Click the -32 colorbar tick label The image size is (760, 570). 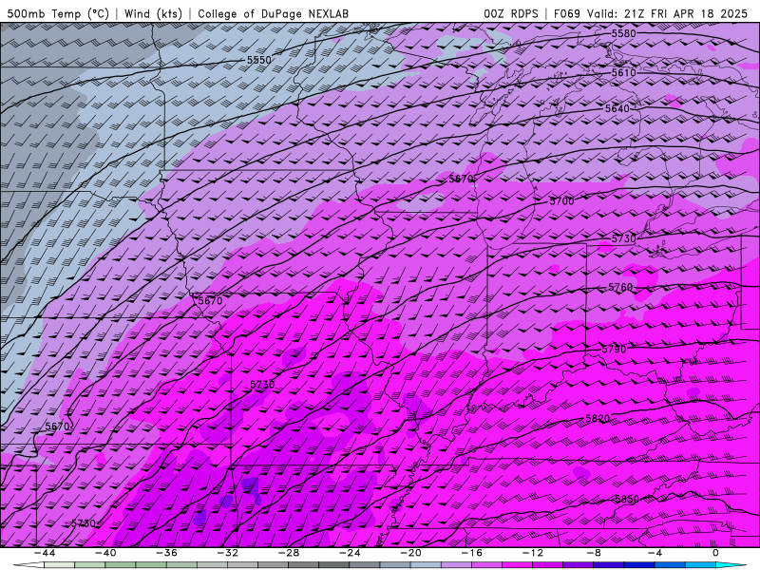point(227,553)
